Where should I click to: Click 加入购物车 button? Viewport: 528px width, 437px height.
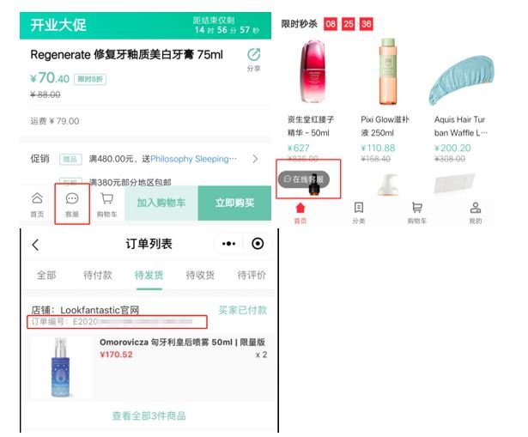tap(161, 203)
